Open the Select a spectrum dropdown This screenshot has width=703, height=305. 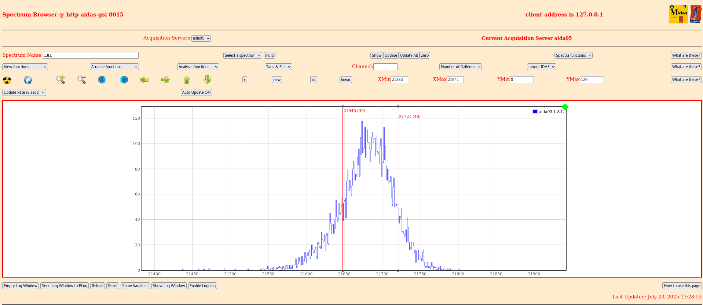[243, 55]
